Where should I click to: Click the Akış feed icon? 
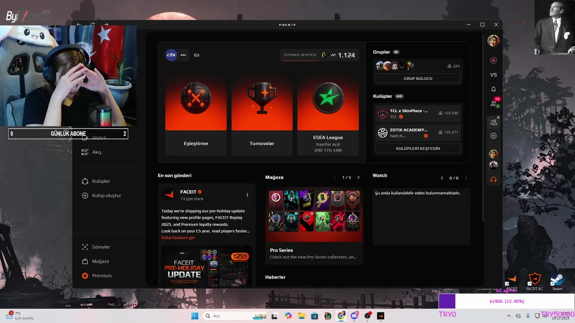tap(85, 152)
